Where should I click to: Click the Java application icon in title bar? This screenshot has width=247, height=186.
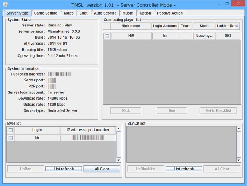pyautogui.click(x=6, y=4)
